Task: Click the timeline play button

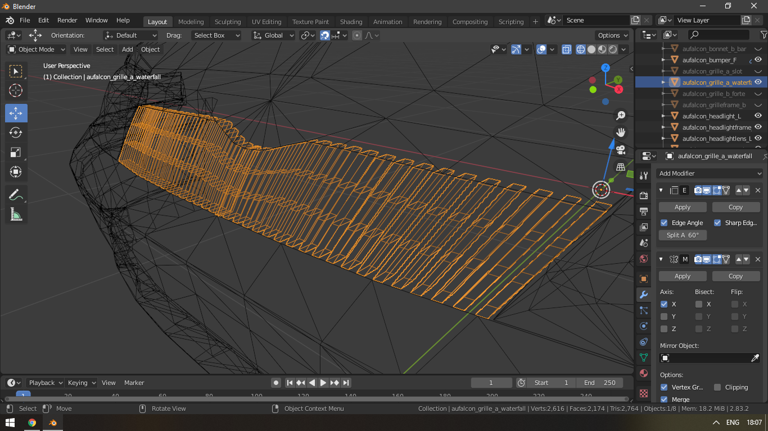Action: (x=323, y=383)
